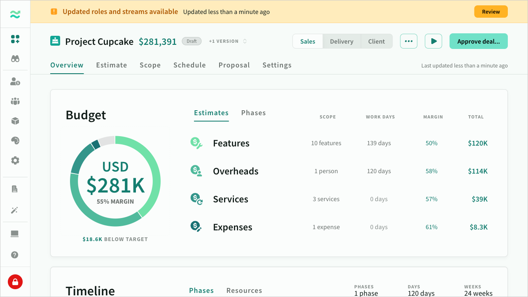The width and height of the screenshot is (528, 297).
Task: Click the play button in header
Action: [x=433, y=41]
